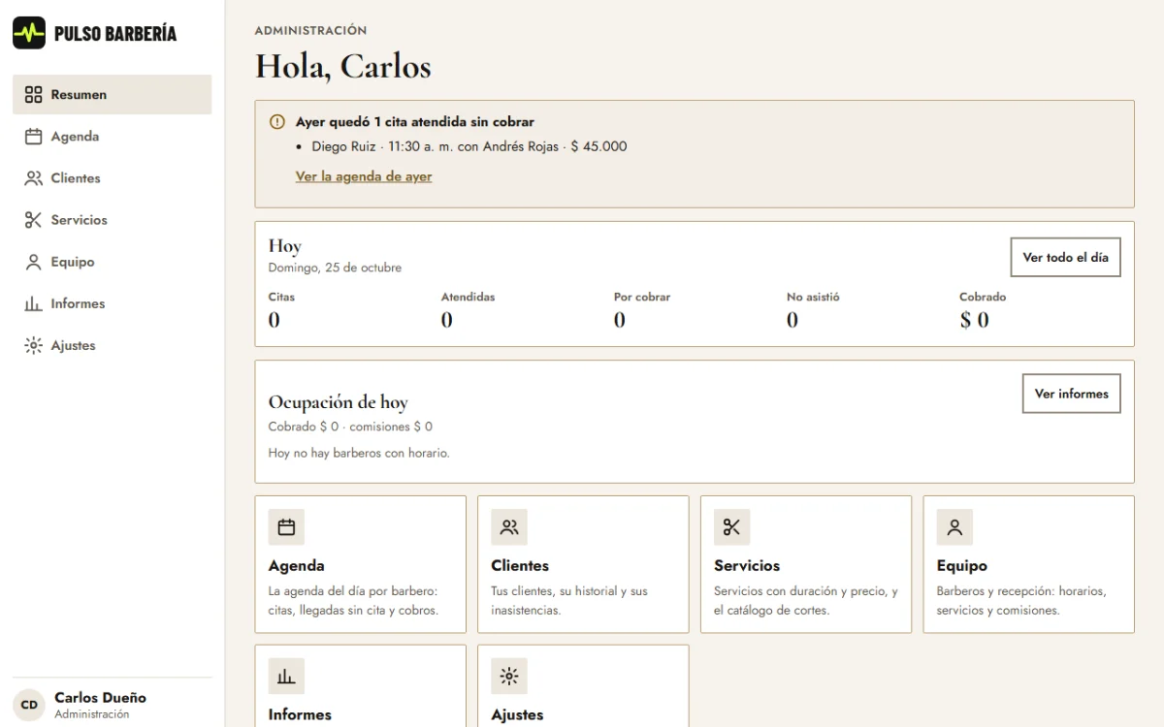Click the people icon on the Clientes card

[x=509, y=527]
